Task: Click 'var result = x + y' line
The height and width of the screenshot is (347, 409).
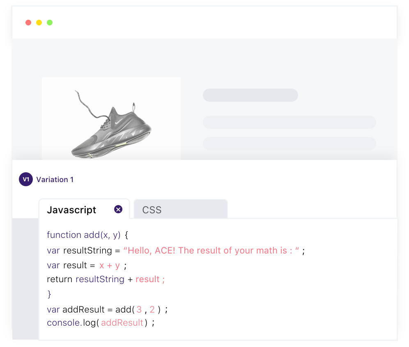Action: coord(87,265)
